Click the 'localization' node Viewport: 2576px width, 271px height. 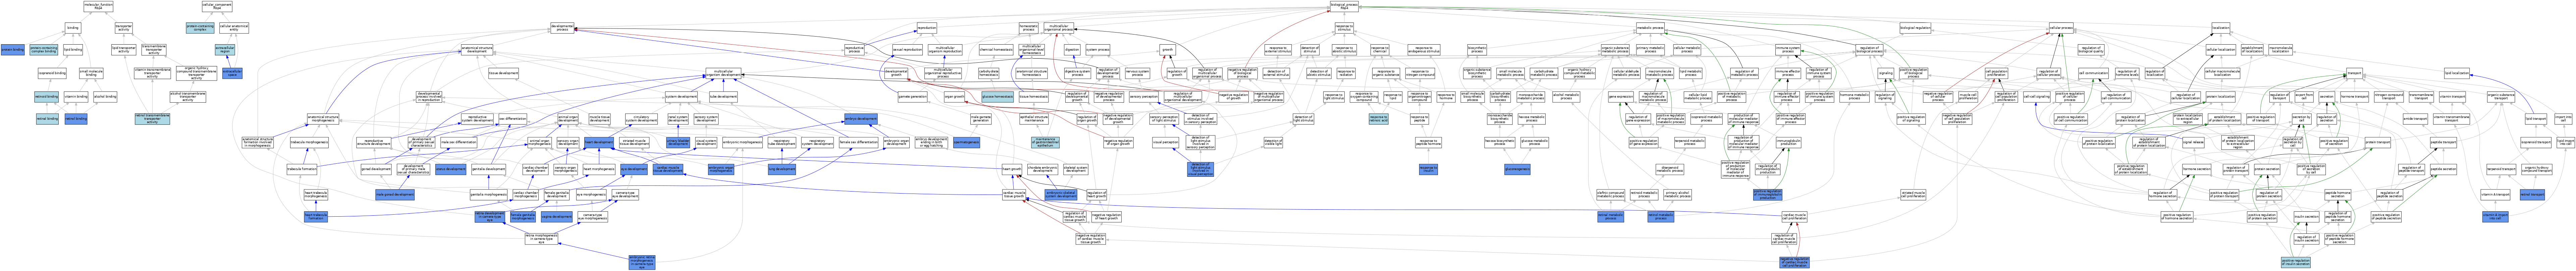coord(2221,28)
